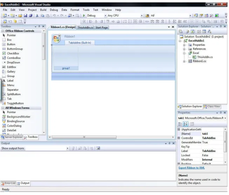This screenshot has height=195, width=229.
Task: Toggle Alphabetical sort in Properties panel
Action: pyautogui.click(x=186, y=124)
